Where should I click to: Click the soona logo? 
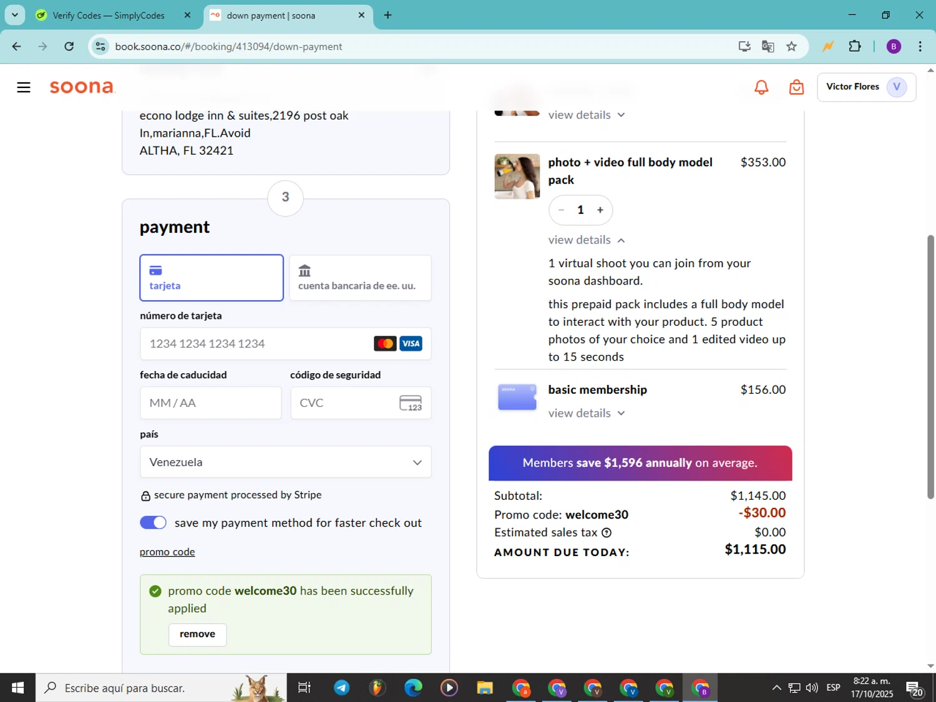(x=82, y=87)
